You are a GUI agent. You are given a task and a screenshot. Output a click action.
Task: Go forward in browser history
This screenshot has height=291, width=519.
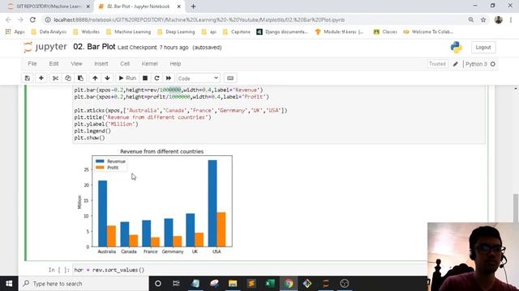pyautogui.click(x=20, y=19)
